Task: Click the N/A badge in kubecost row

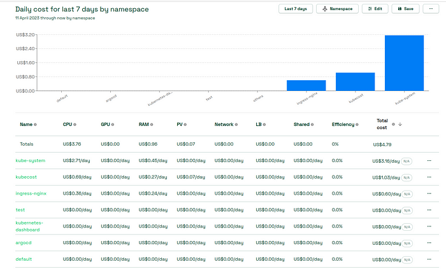Action: (x=406, y=178)
